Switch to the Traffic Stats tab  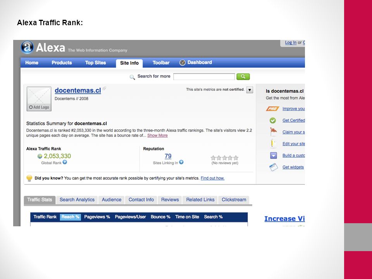click(x=40, y=200)
